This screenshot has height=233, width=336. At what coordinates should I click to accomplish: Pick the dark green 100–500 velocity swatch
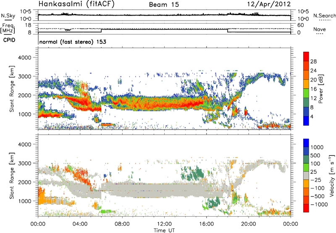(306, 159)
